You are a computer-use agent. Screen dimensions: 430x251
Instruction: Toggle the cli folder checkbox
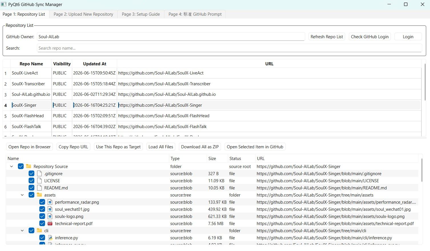(31, 230)
